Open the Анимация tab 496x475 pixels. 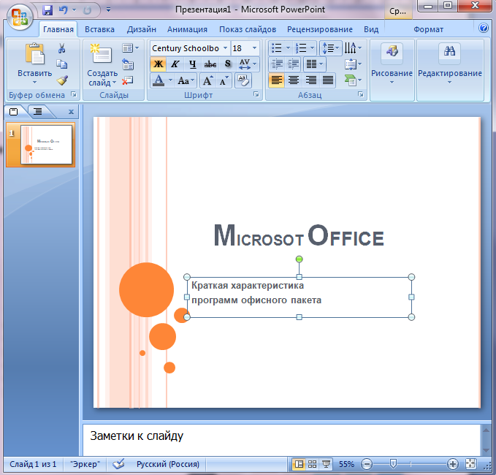187,29
